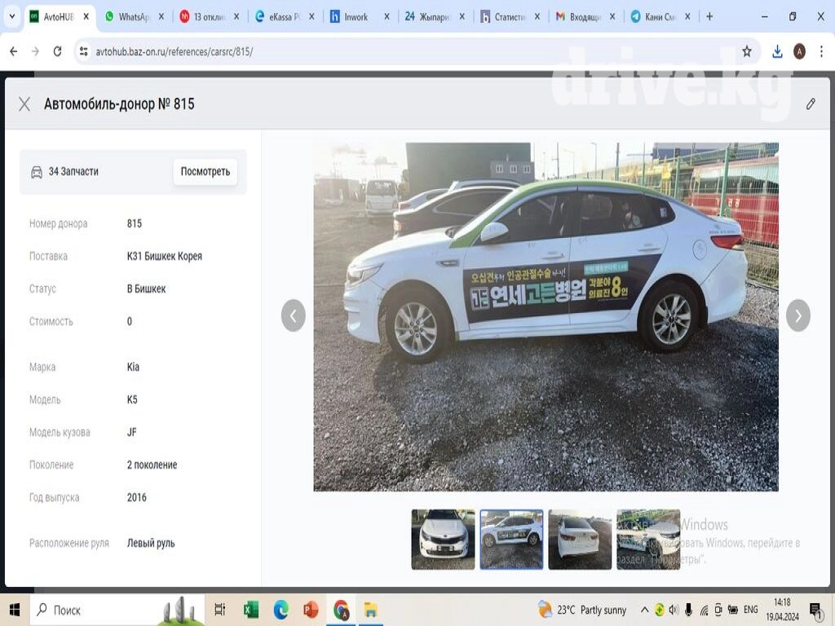Show previous photo with left arrow

point(294,315)
